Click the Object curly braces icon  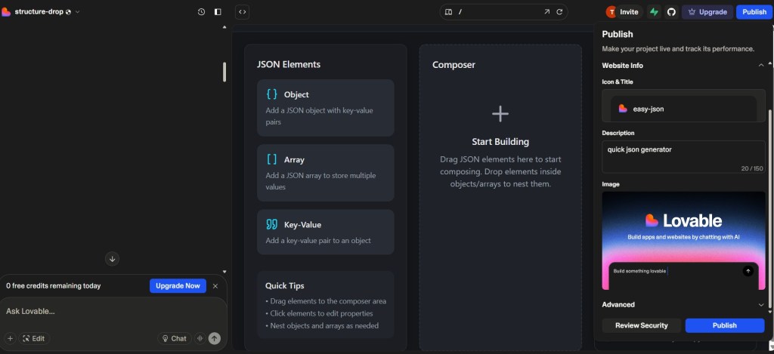[271, 94]
